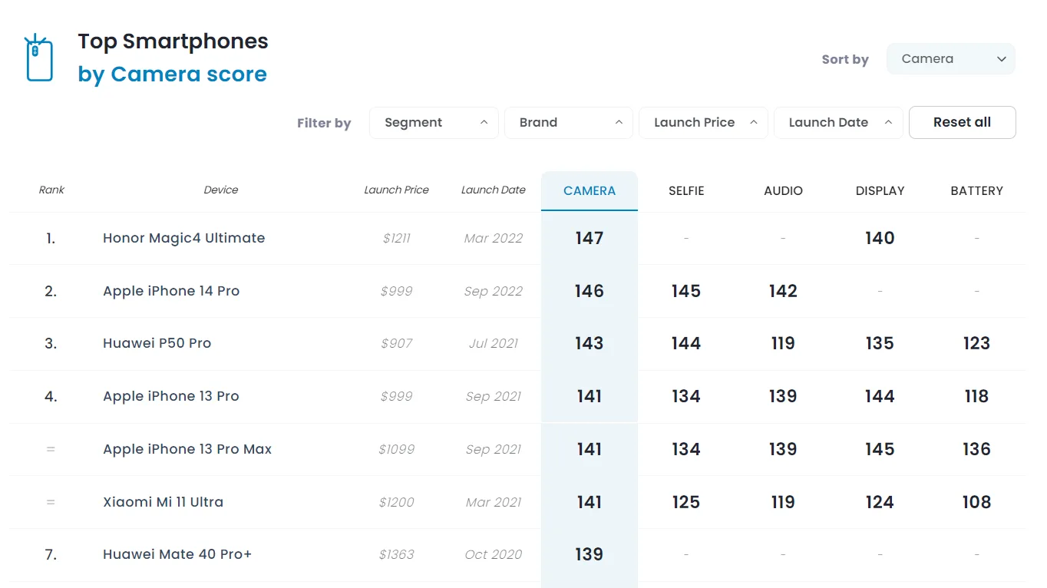Select the BATTERY column tab
Viewport: 1047px width, 588px height.
976,190
